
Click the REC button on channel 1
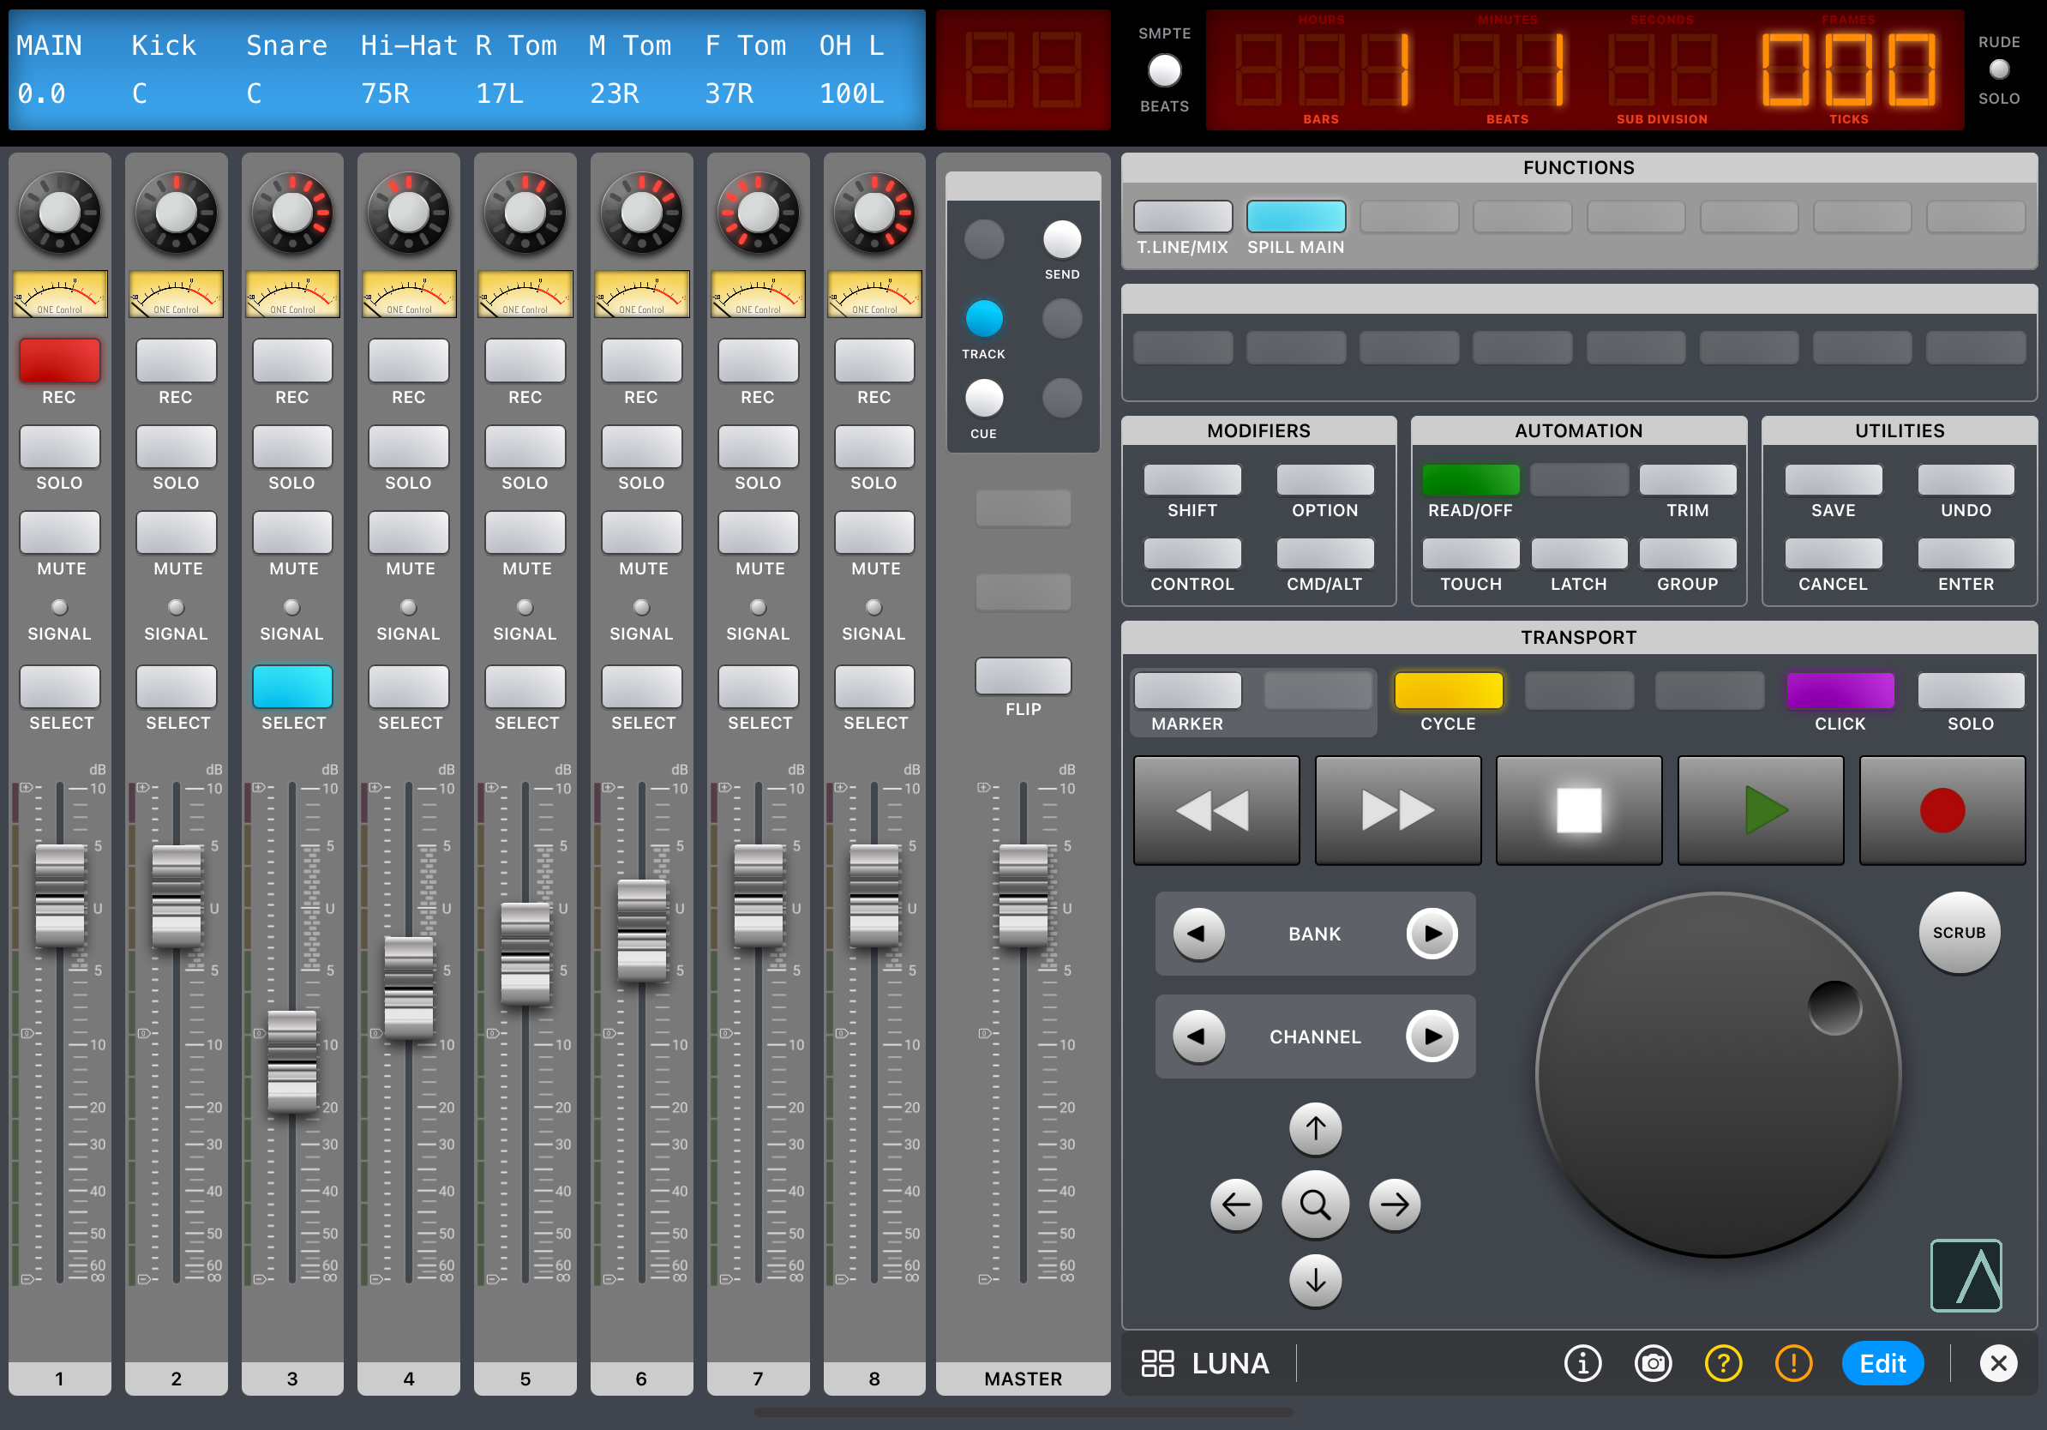(x=57, y=359)
